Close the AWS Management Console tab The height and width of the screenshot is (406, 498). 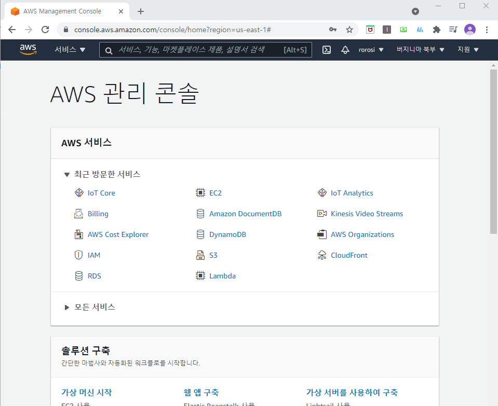tap(121, 11)
